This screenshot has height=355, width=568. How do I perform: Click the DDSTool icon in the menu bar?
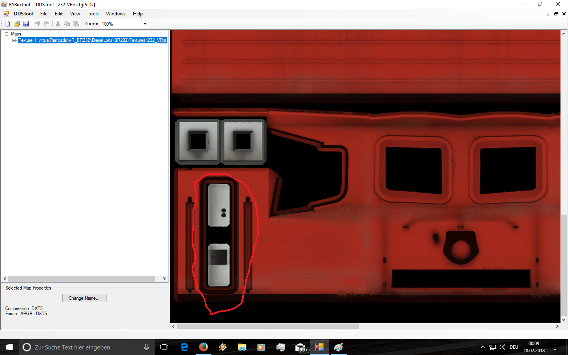coord(6,14)
